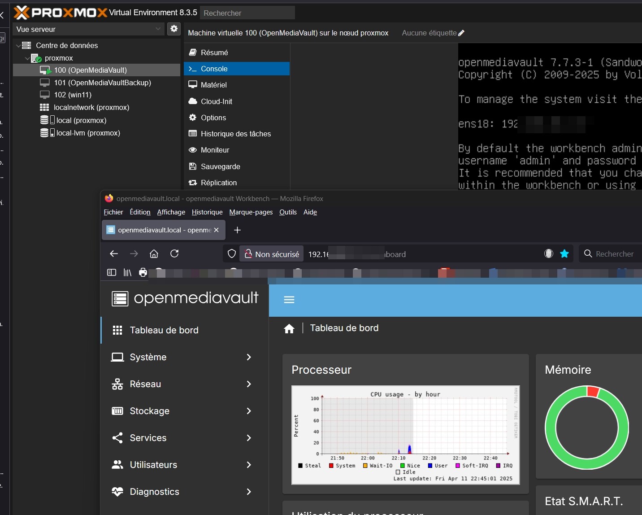Collapse the Centre de données tree

[18, 45]
